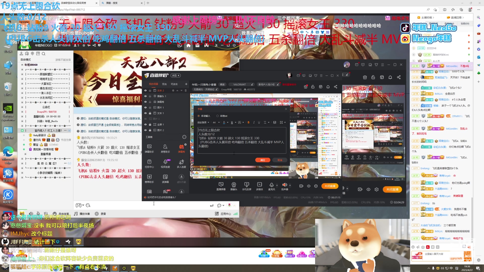
Task: Open 榜单助手 tool
Action: tap(149, 179)
